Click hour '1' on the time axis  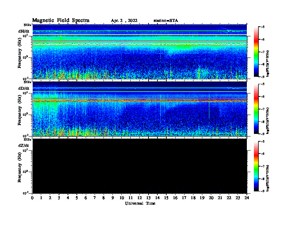(41, 198)
